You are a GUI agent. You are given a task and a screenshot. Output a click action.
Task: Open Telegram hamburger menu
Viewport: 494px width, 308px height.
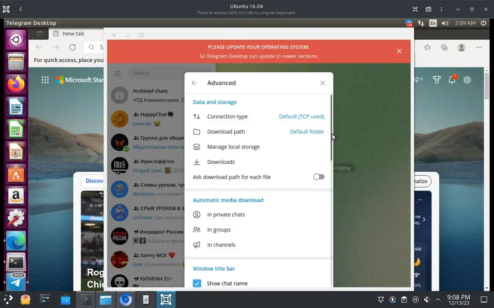pyautogui.click(x=117, y=73)
